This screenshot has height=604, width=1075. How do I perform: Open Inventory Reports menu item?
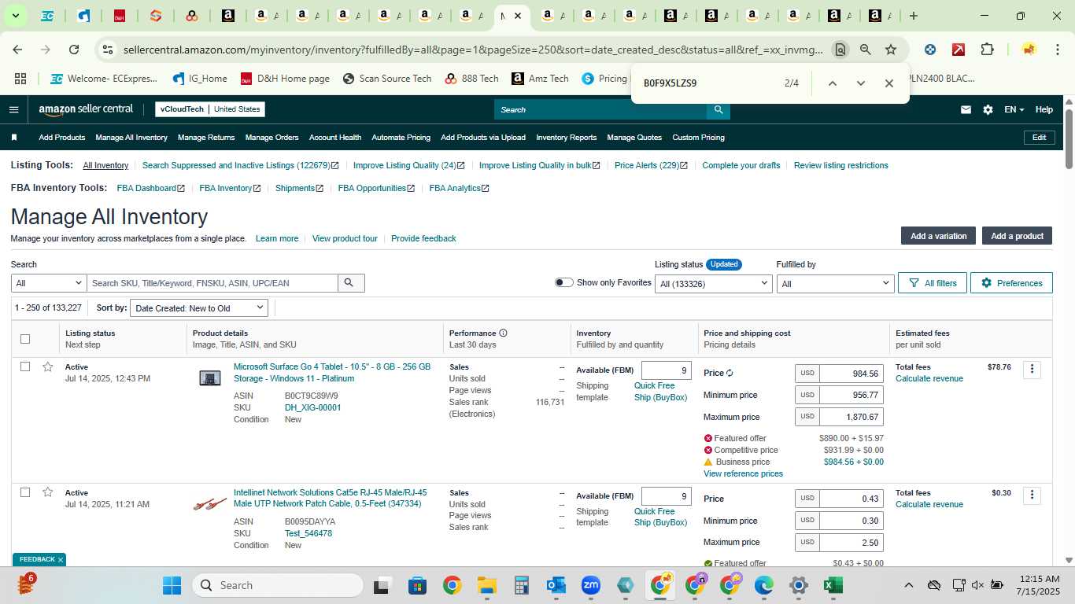pyautogui.click(x=567, y=138)
